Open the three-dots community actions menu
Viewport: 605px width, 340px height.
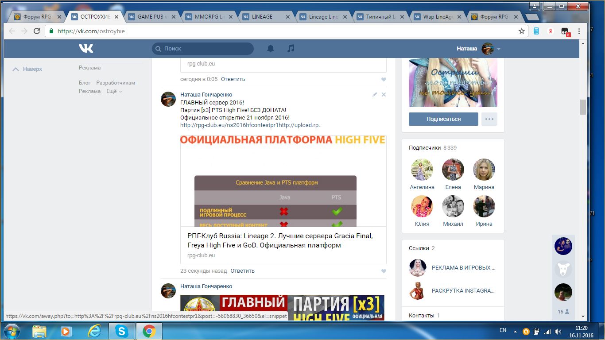(x=489, y=119)
